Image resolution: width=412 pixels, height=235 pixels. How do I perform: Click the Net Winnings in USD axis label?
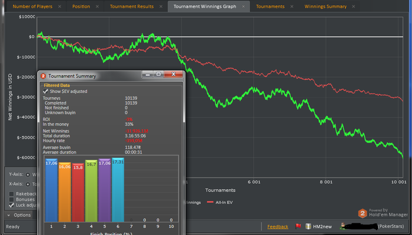(10, 97)
